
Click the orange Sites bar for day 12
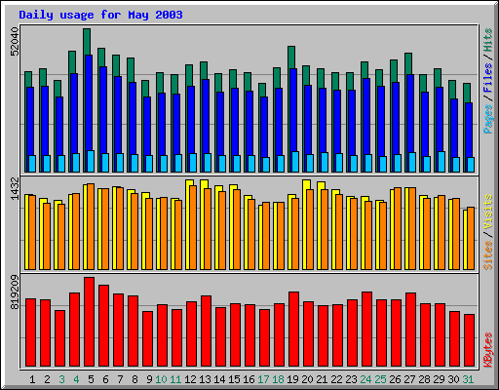(x=193, y=227)
